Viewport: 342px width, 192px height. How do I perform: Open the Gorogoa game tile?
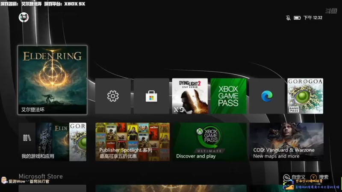point(305,96)
